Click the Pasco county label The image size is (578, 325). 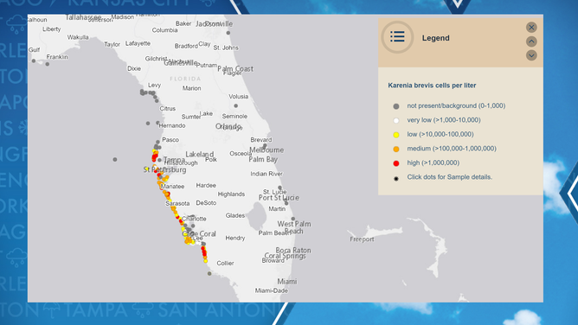(170, 140)
